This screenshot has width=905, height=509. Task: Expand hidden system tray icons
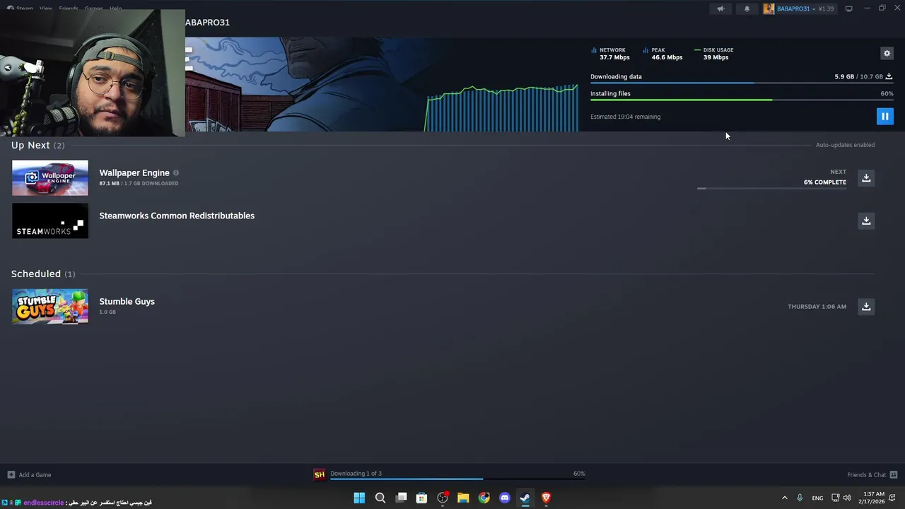(x=784, y=498)
